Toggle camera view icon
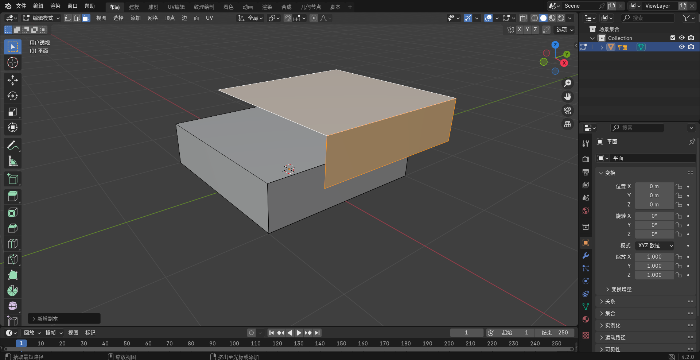Viewport: 700px width, 360px height. click(568, 111)
